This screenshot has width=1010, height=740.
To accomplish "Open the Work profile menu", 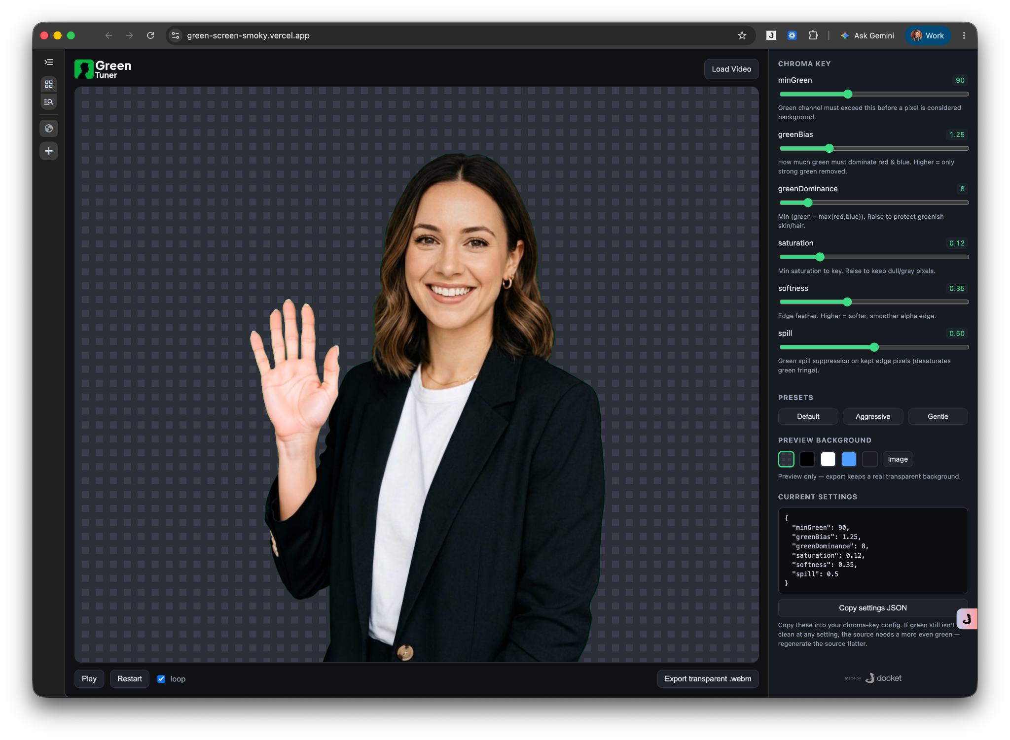I will click(x=928, y=35).
